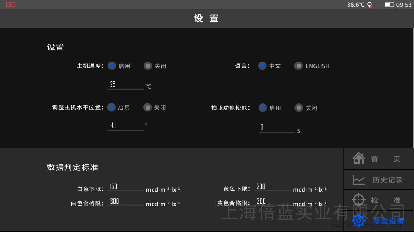Click the battery level icon near clock
Image resolution: width=414 pixels, height=232 pixels.
[x=389, y=5]
